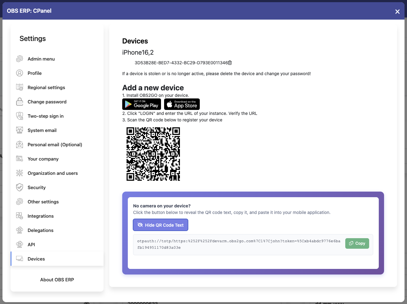The width and height of the screenshot is (407, 304).
Task: Click the Security shield checkmark icon
Action: tap(20, 187)
